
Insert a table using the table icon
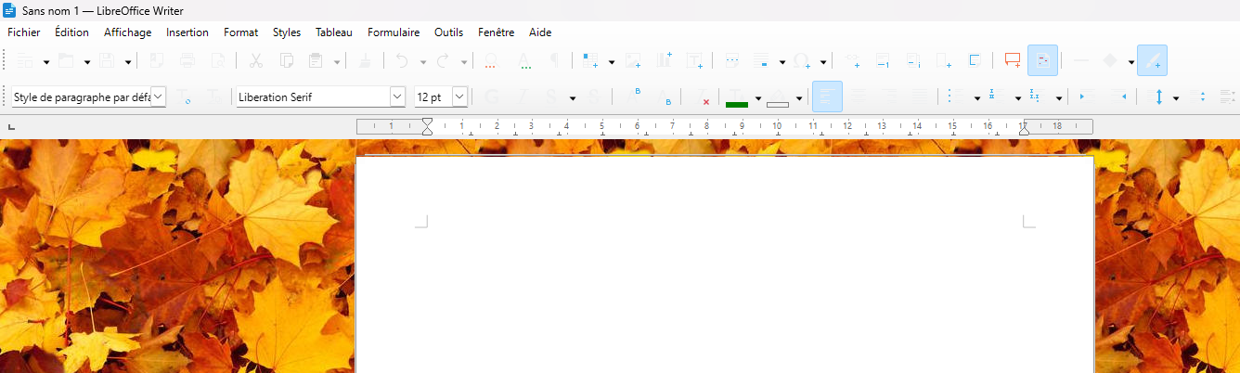pyautogui.click(x=589, y=61)
